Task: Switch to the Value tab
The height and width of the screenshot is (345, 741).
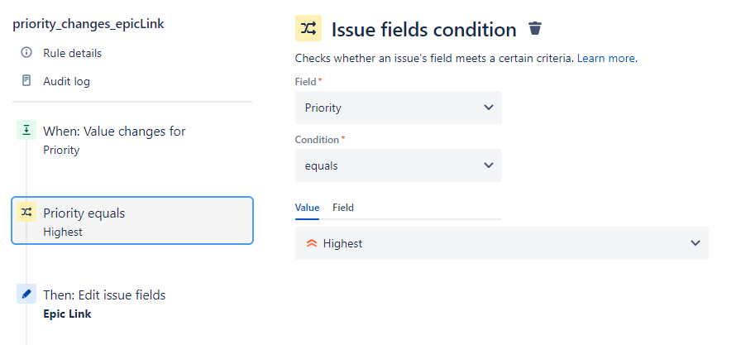Action: click(x=307, y=208)
